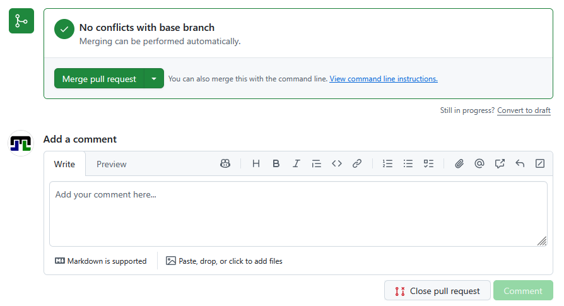Insert code formatting with angle brackets icon
564x306 pixels.
[x=337, y=163]
